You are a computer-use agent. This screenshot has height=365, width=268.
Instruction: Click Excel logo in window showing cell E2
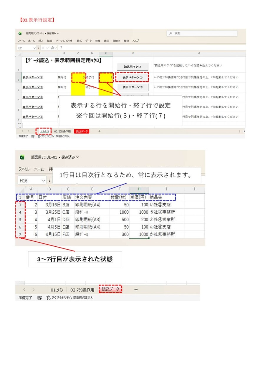[x=20, y=33]
